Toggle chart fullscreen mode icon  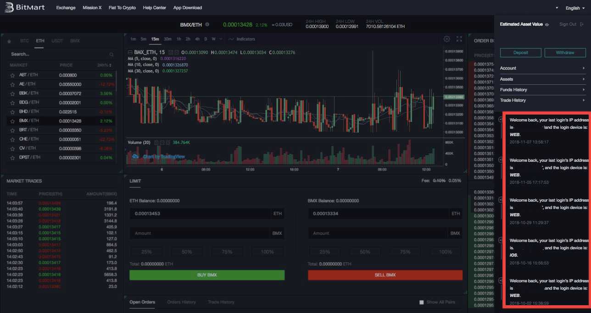click(x=459, y=39)
